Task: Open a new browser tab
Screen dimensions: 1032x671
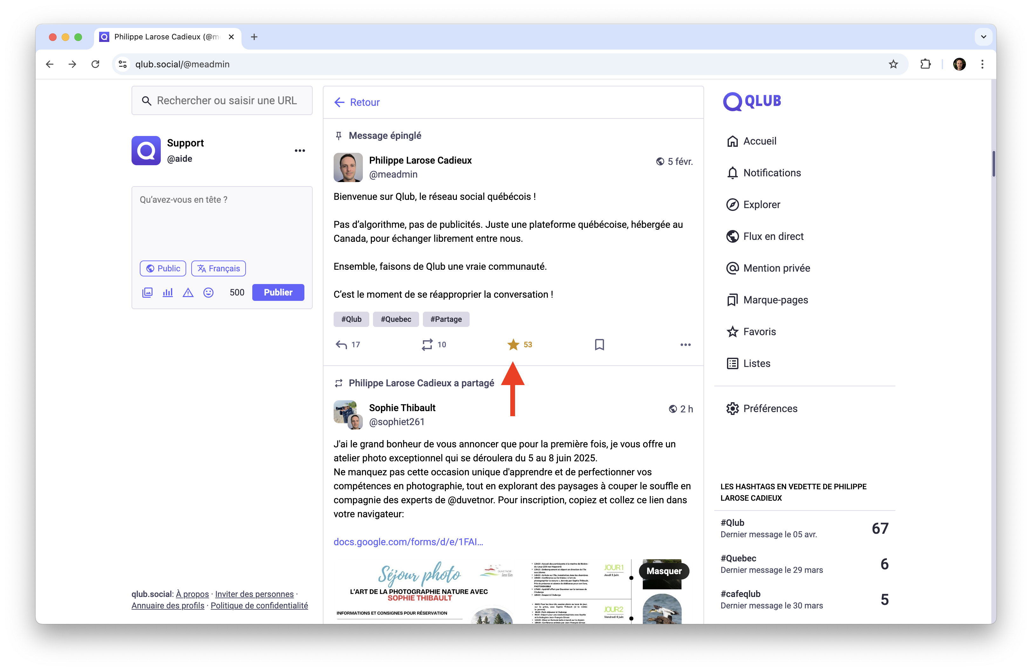Action: [x=254, y=37]
